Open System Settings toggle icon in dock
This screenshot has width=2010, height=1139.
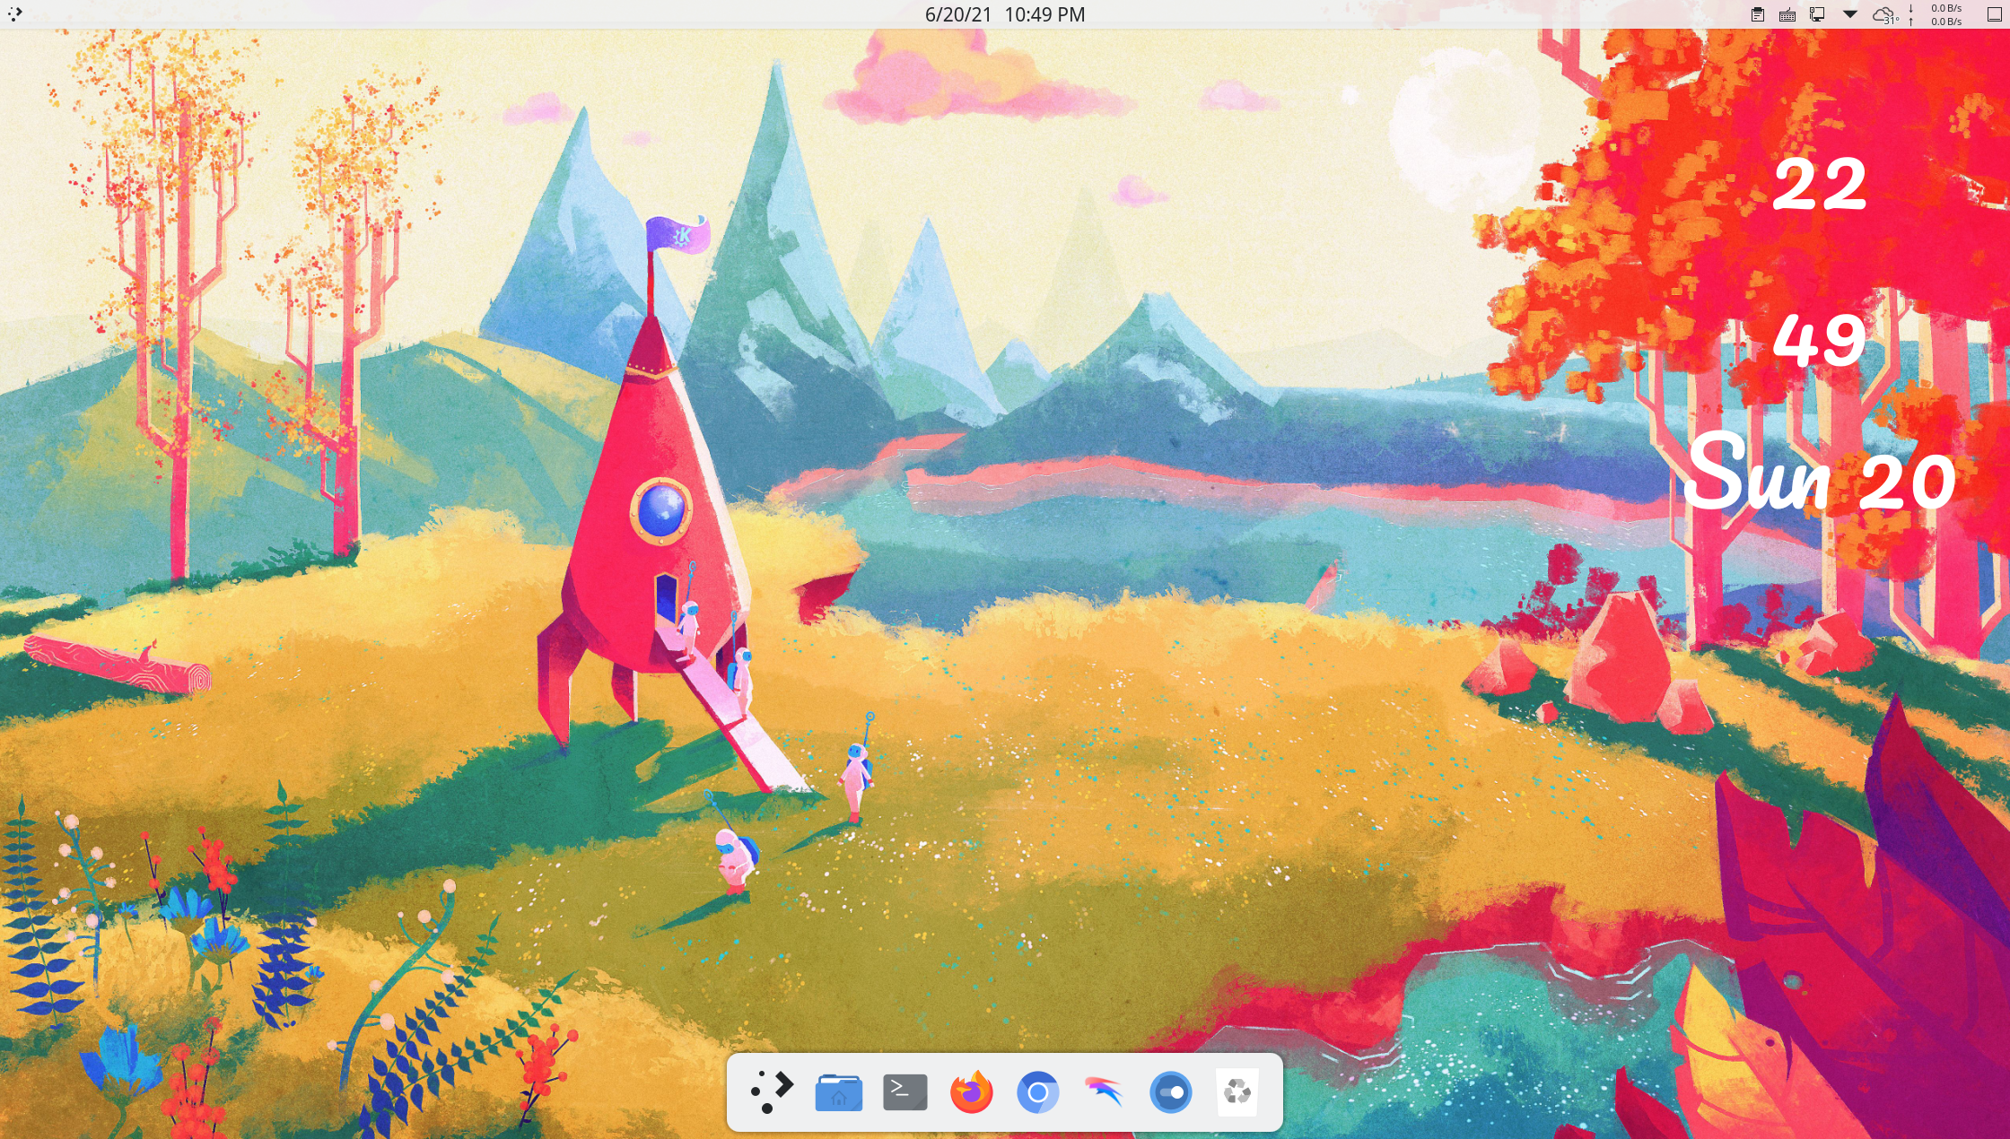tap(1170, 1091)
